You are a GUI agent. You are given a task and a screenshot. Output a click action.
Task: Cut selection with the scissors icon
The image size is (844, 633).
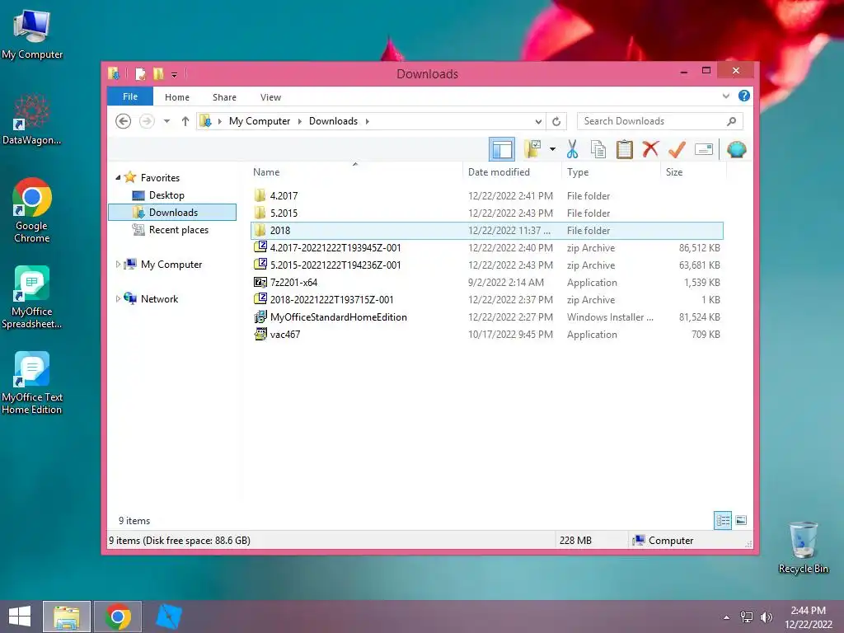pos(572,149)
